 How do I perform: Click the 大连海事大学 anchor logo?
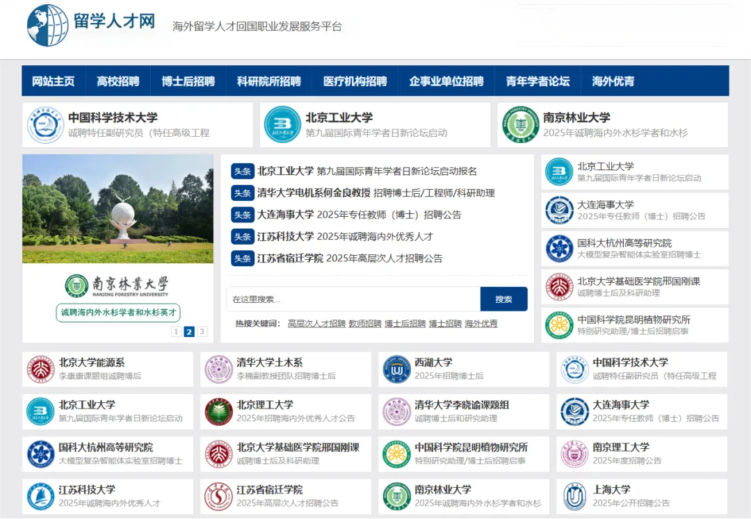[x=574, y=411]
